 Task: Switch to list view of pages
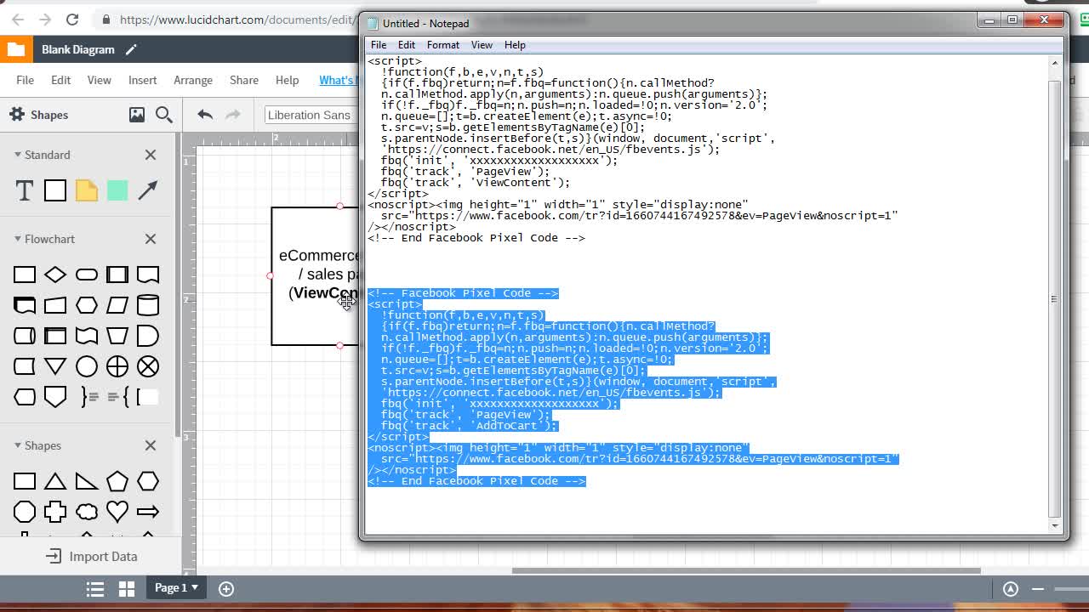click(95, 588)
